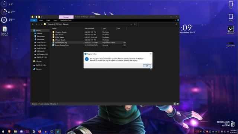This screenshot has width=238, height=134.
Task: Open the Recycle Bin desktop widget
Action: 226,124
